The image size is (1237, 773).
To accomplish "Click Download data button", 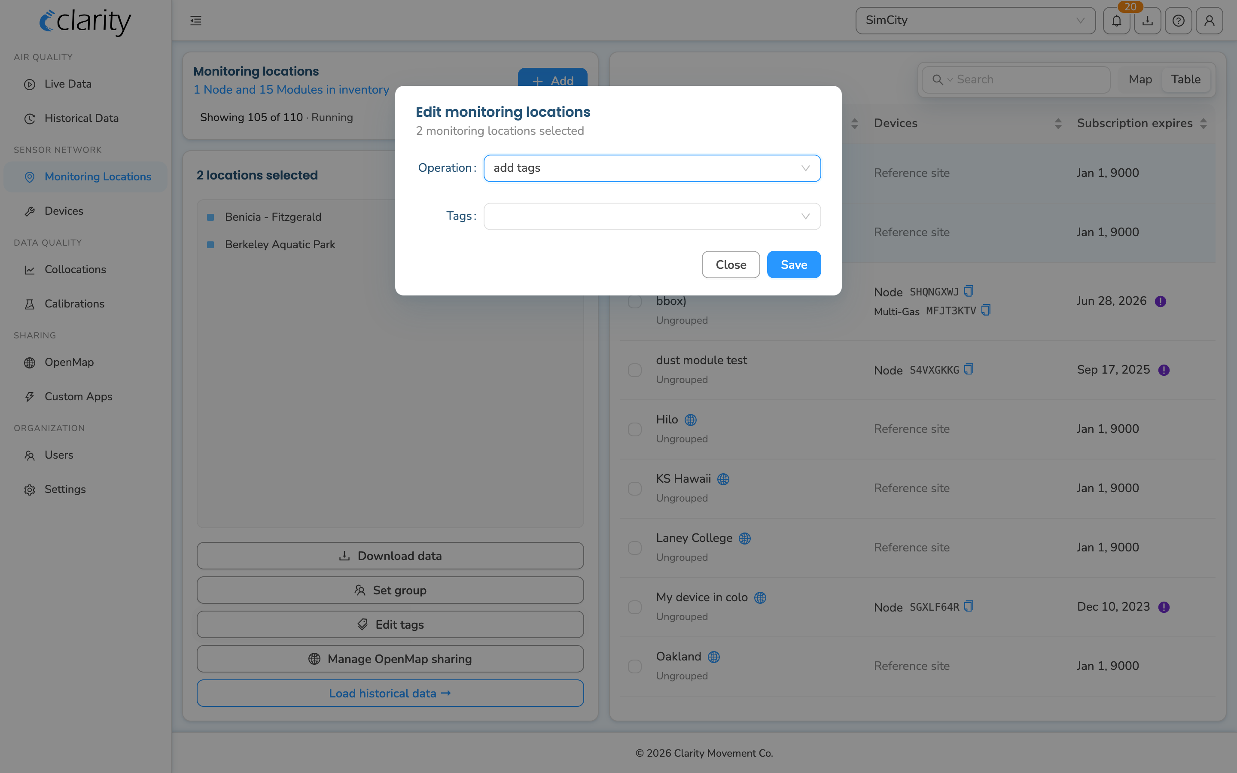I will click(x=390, y=556).
